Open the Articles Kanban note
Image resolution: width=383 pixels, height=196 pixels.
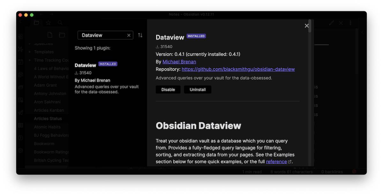coord(49,110)
